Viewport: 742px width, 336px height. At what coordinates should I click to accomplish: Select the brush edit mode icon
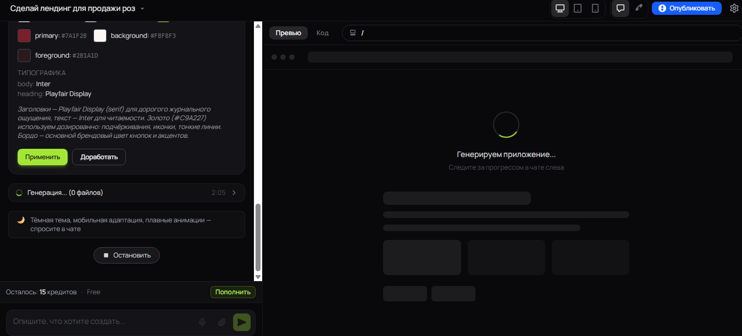pyautogui.click(x=638, y=8)
